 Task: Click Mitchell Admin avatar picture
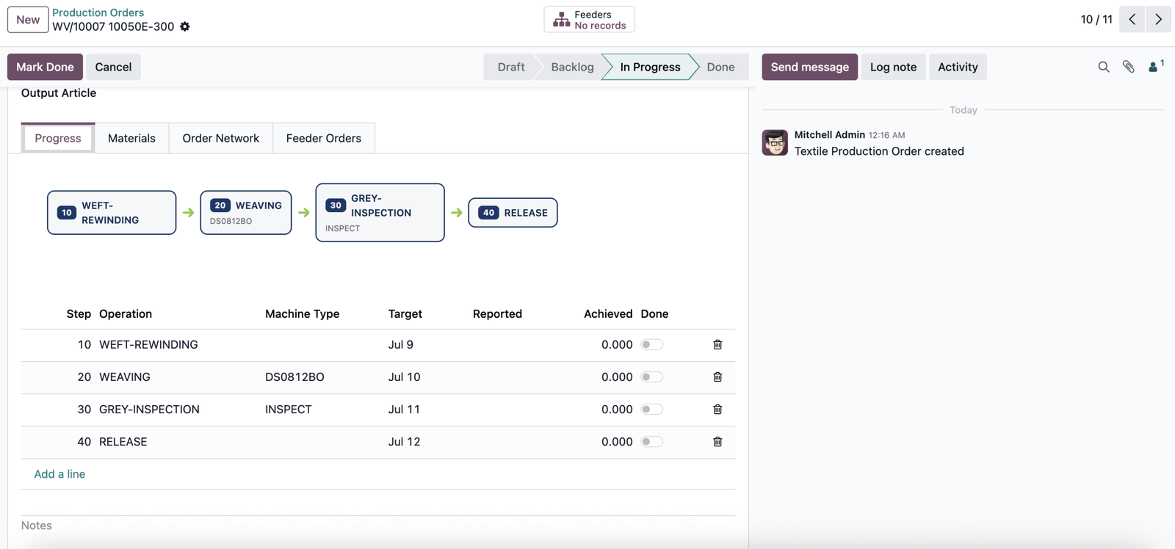pyautogui.click(x=775, y=142)
